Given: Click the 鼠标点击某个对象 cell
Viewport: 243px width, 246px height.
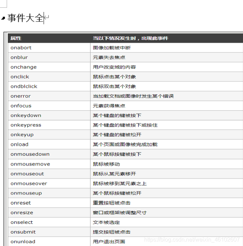Looking at the screenshot, I should point(167,77).
